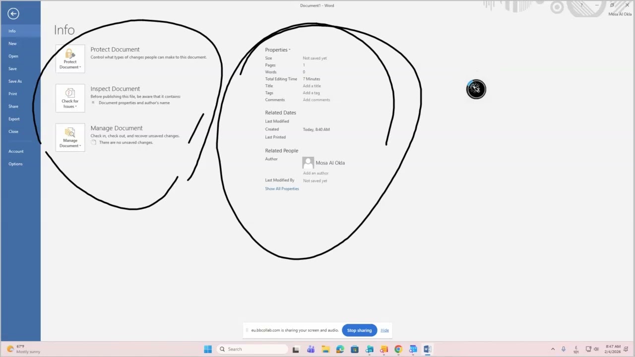The image size is (635, 357).
Task: Switch to Google Chrome on the taskbar
Action: pos(398,349)
